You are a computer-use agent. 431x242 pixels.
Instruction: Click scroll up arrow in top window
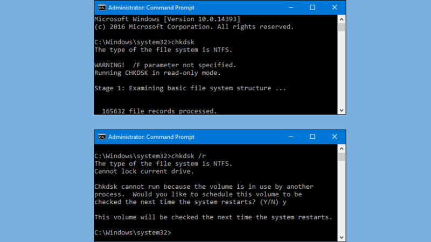(342, 19)
